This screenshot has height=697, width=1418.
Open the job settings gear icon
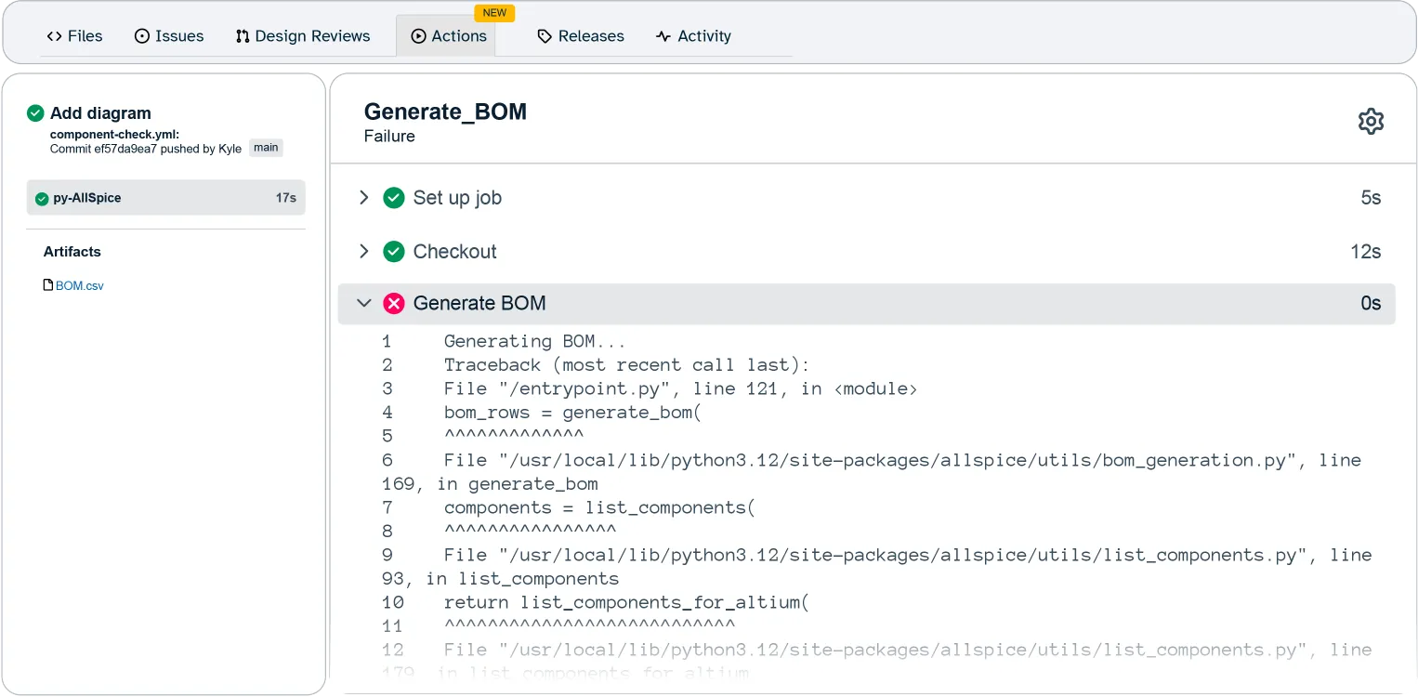click(x=1371, y=122)
